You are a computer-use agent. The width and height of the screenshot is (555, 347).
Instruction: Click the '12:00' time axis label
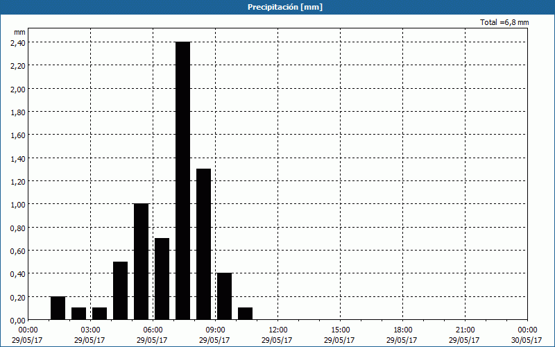point(278,330)
